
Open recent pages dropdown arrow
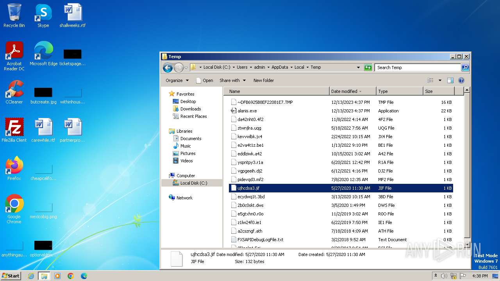[x=186, y=68]
